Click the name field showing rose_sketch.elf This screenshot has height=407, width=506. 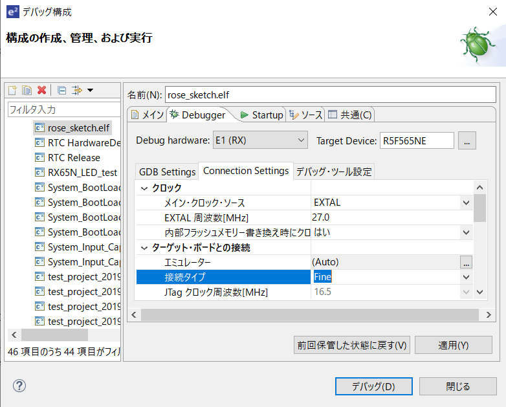(330, 95)
